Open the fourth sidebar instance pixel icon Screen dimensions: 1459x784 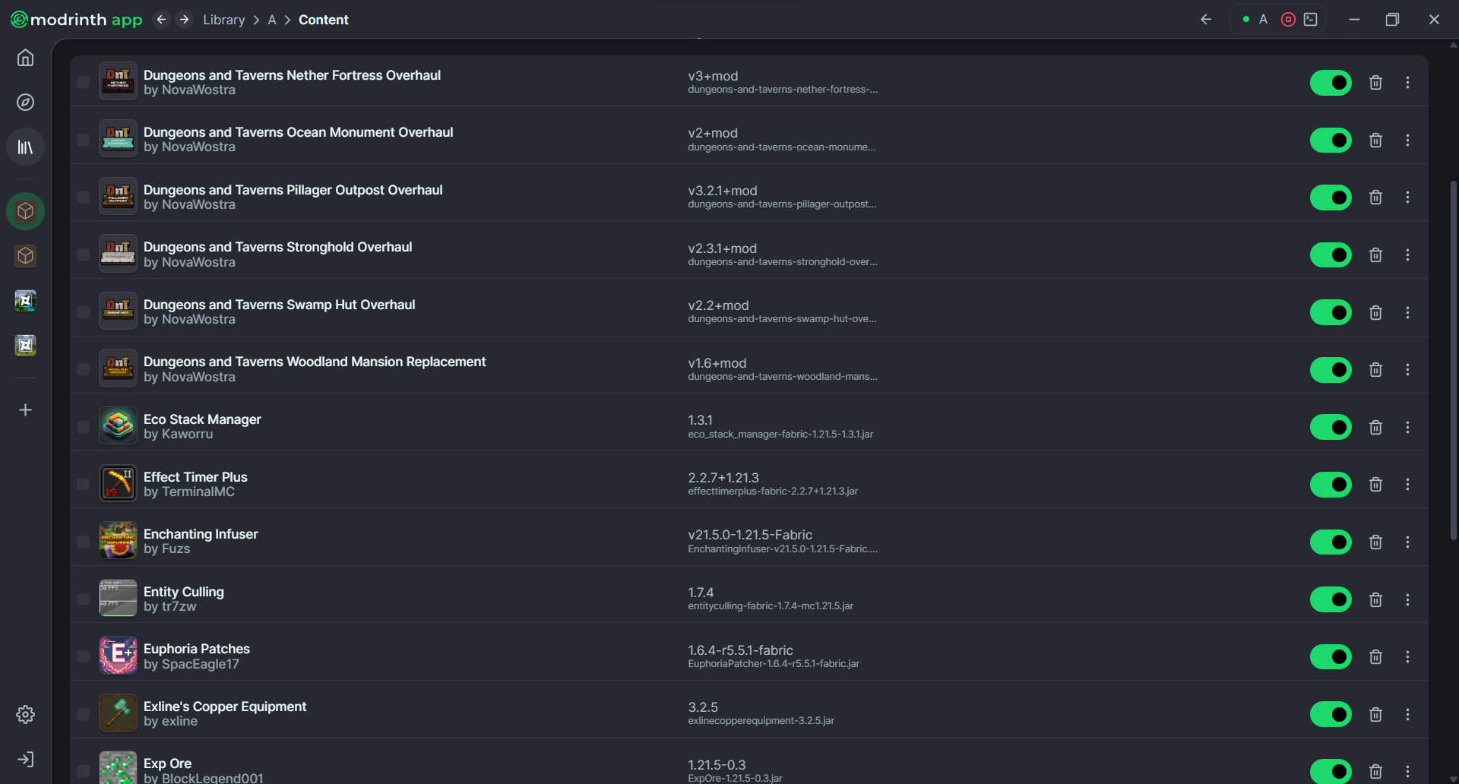tap(25, 346)
